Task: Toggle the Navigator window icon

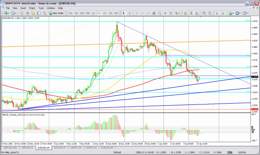Action: coord(33,13)
